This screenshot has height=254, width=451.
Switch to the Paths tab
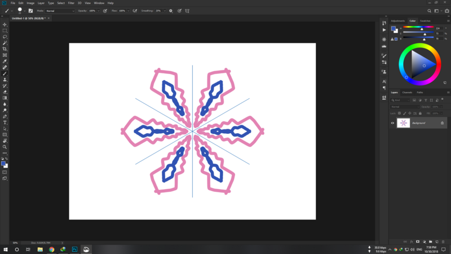click(420, 93)
